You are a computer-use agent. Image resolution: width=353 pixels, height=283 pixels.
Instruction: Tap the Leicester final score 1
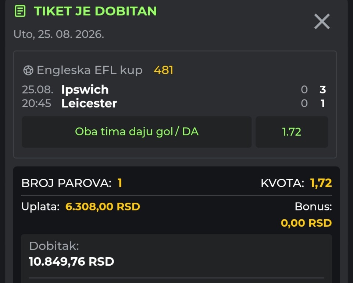pyautogui.click(x=323, y=103)
